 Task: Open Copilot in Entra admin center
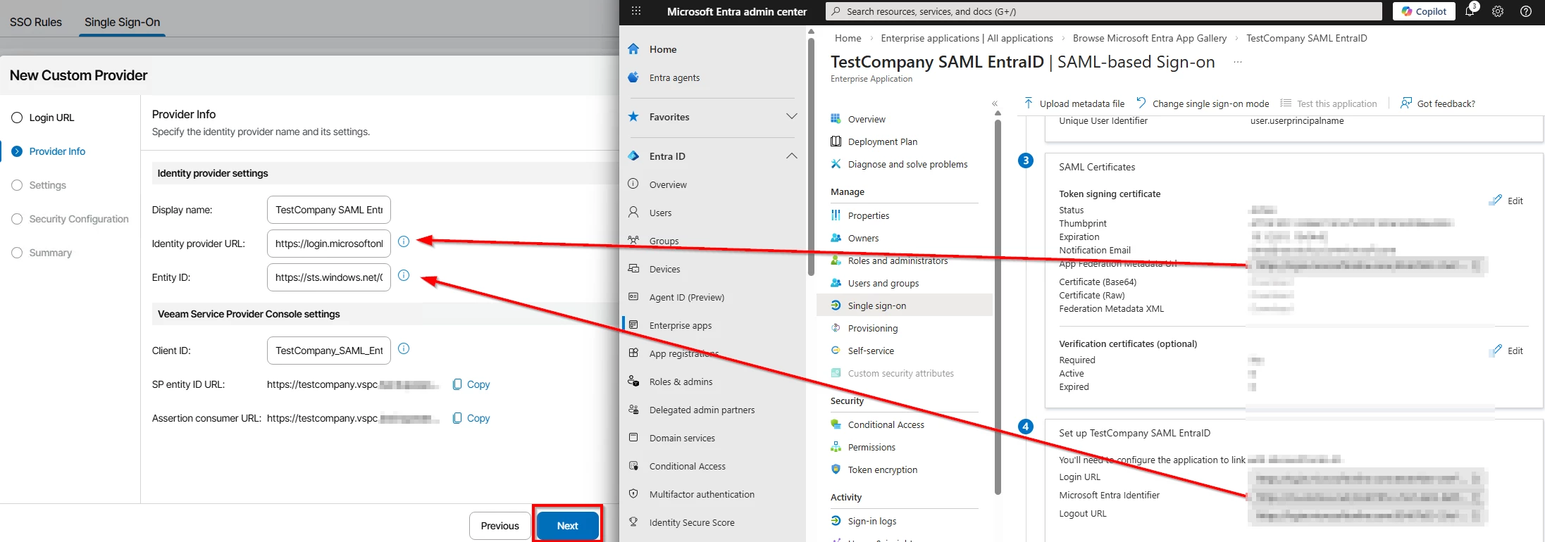1424,11
